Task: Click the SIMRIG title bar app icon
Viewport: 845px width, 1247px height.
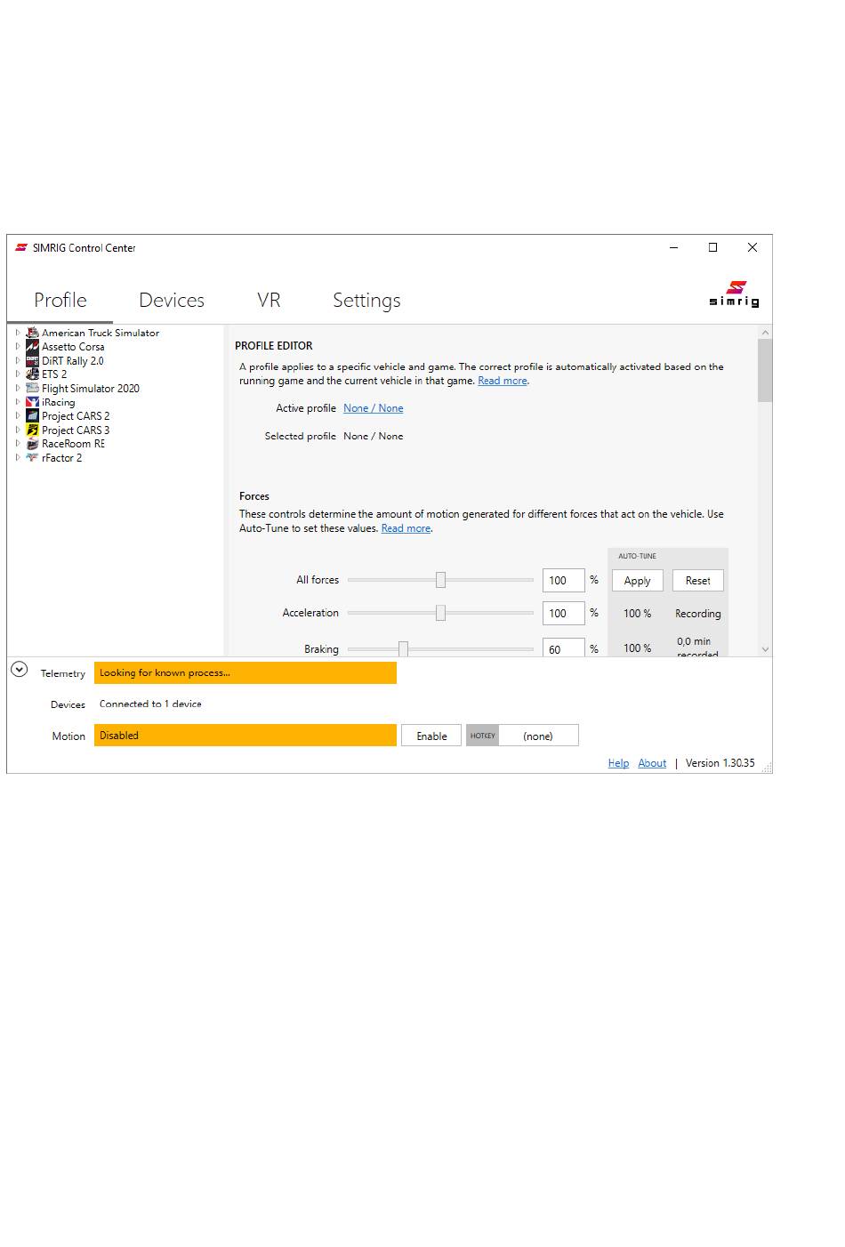Action: 21,248
